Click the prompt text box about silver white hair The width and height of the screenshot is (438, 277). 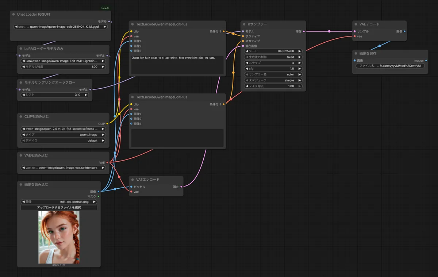coord(177,65)
